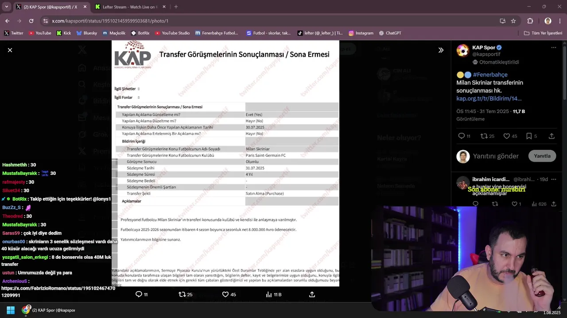Click the retweet icon below the photo
The image size is (567, 318).
pos(182,294)
